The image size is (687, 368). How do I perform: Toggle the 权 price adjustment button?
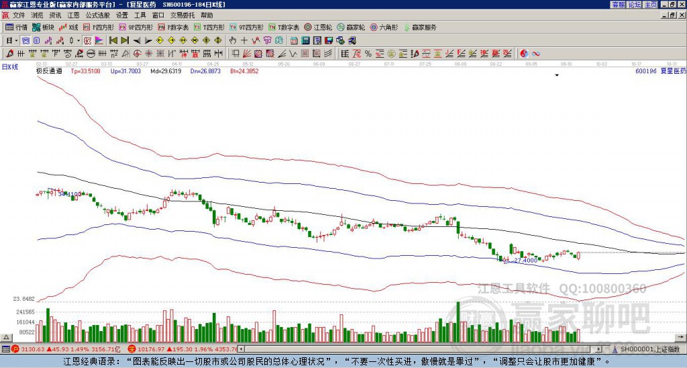tap(87, 40)
